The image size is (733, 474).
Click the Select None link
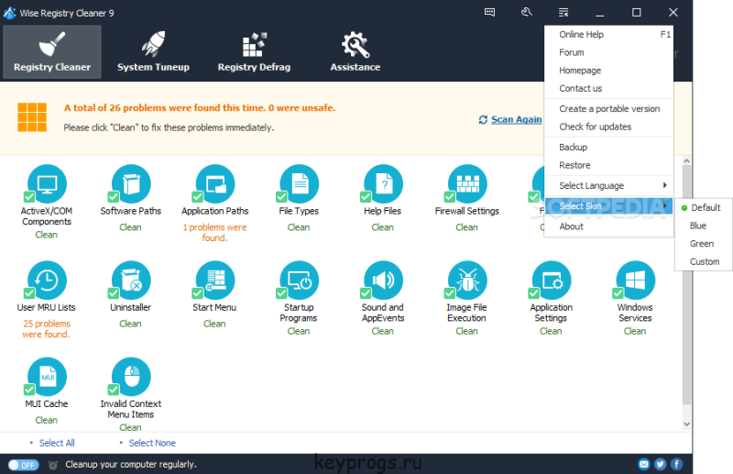(152, 443)
